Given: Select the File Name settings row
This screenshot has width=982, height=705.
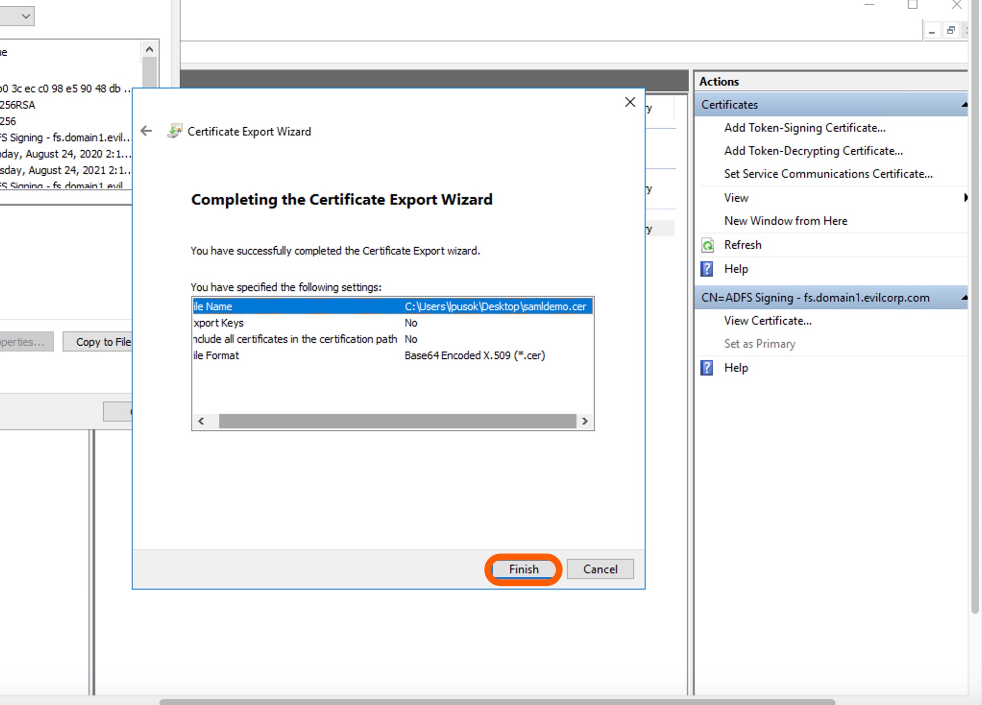Looking at the screenshot, I should pos(392,306).
